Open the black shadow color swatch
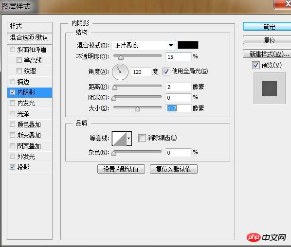Screen dimensions: 291x247 coord(188,45)
